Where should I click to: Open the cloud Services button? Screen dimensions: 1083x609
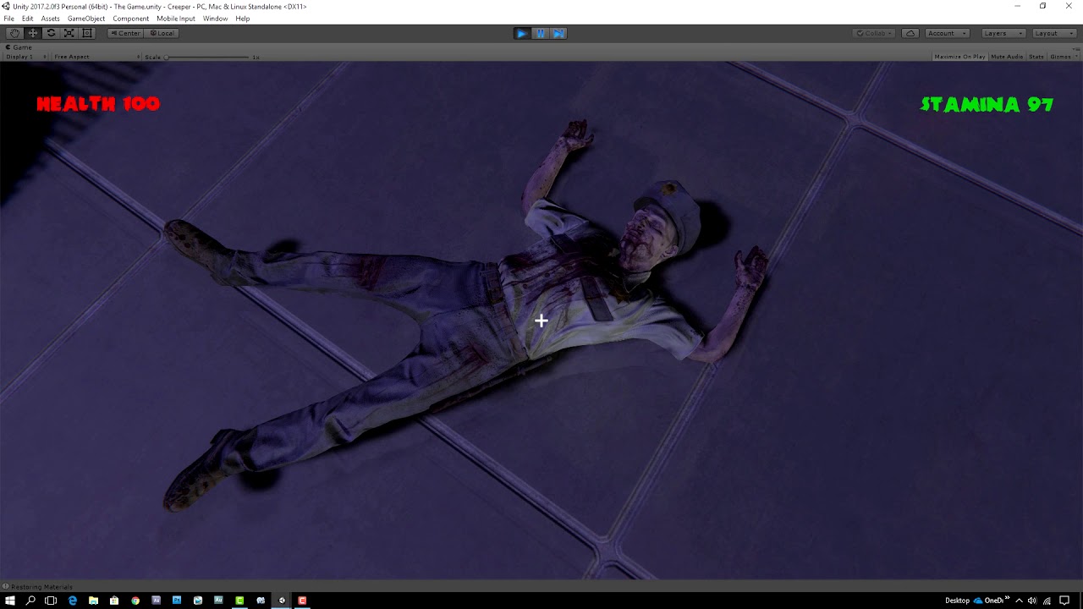910,33
